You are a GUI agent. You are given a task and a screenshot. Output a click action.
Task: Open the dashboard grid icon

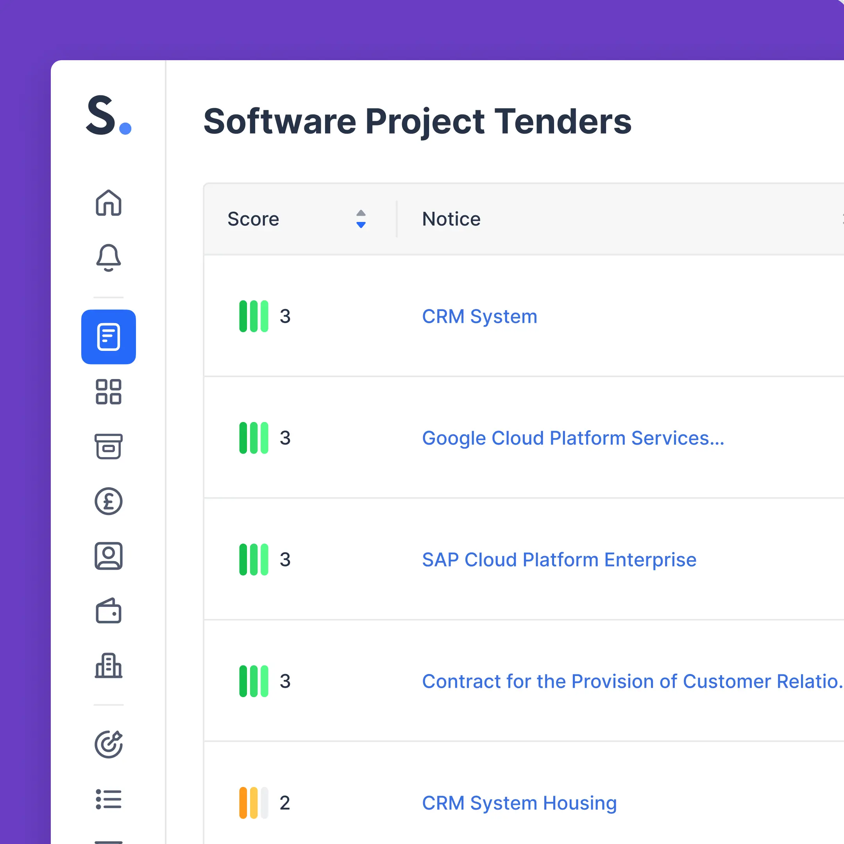pos(108,392)
